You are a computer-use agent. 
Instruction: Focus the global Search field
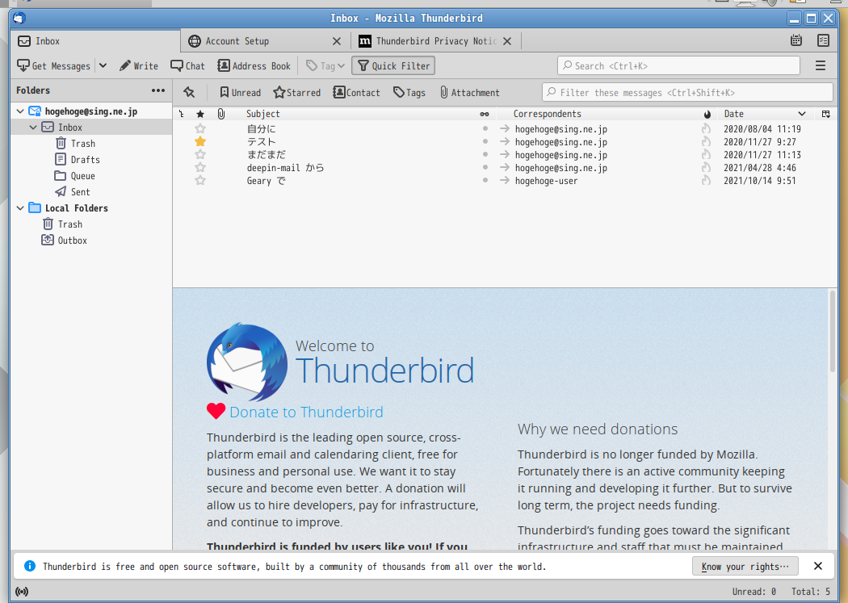click(678, 66)
